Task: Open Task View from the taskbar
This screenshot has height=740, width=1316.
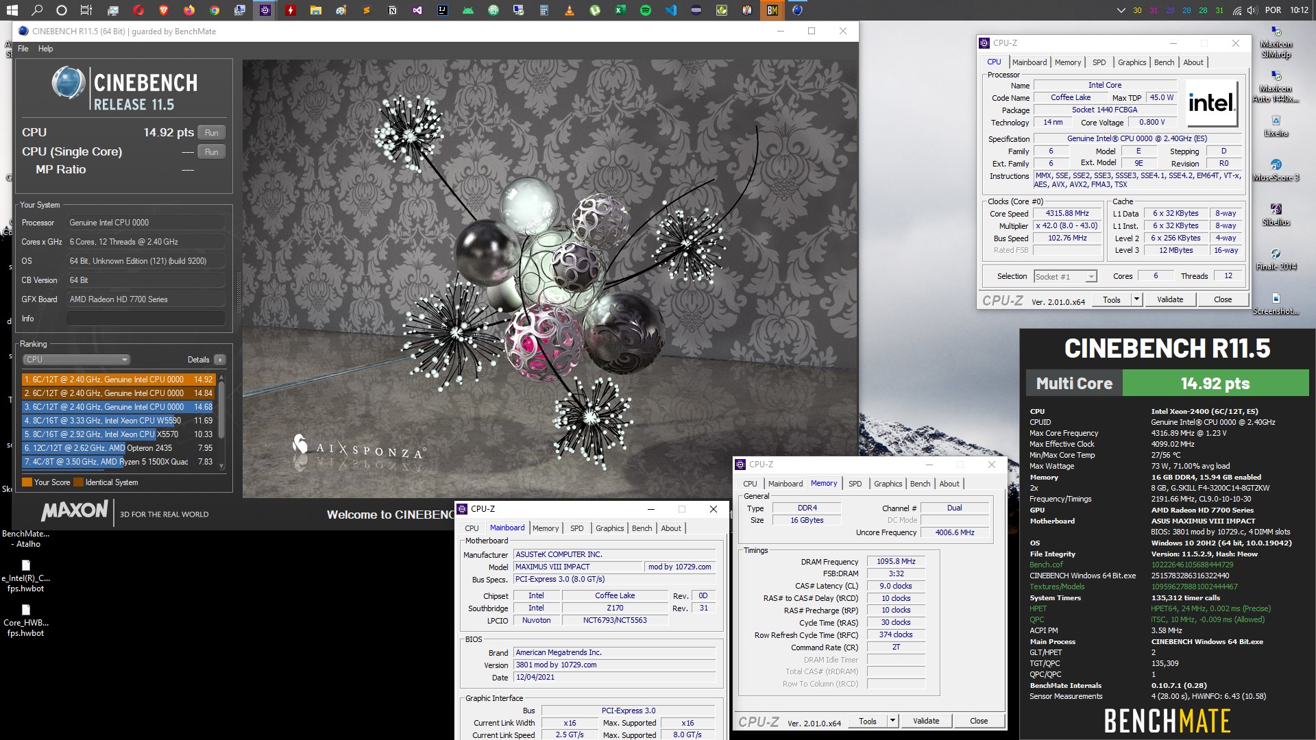Action: [86, 10]
